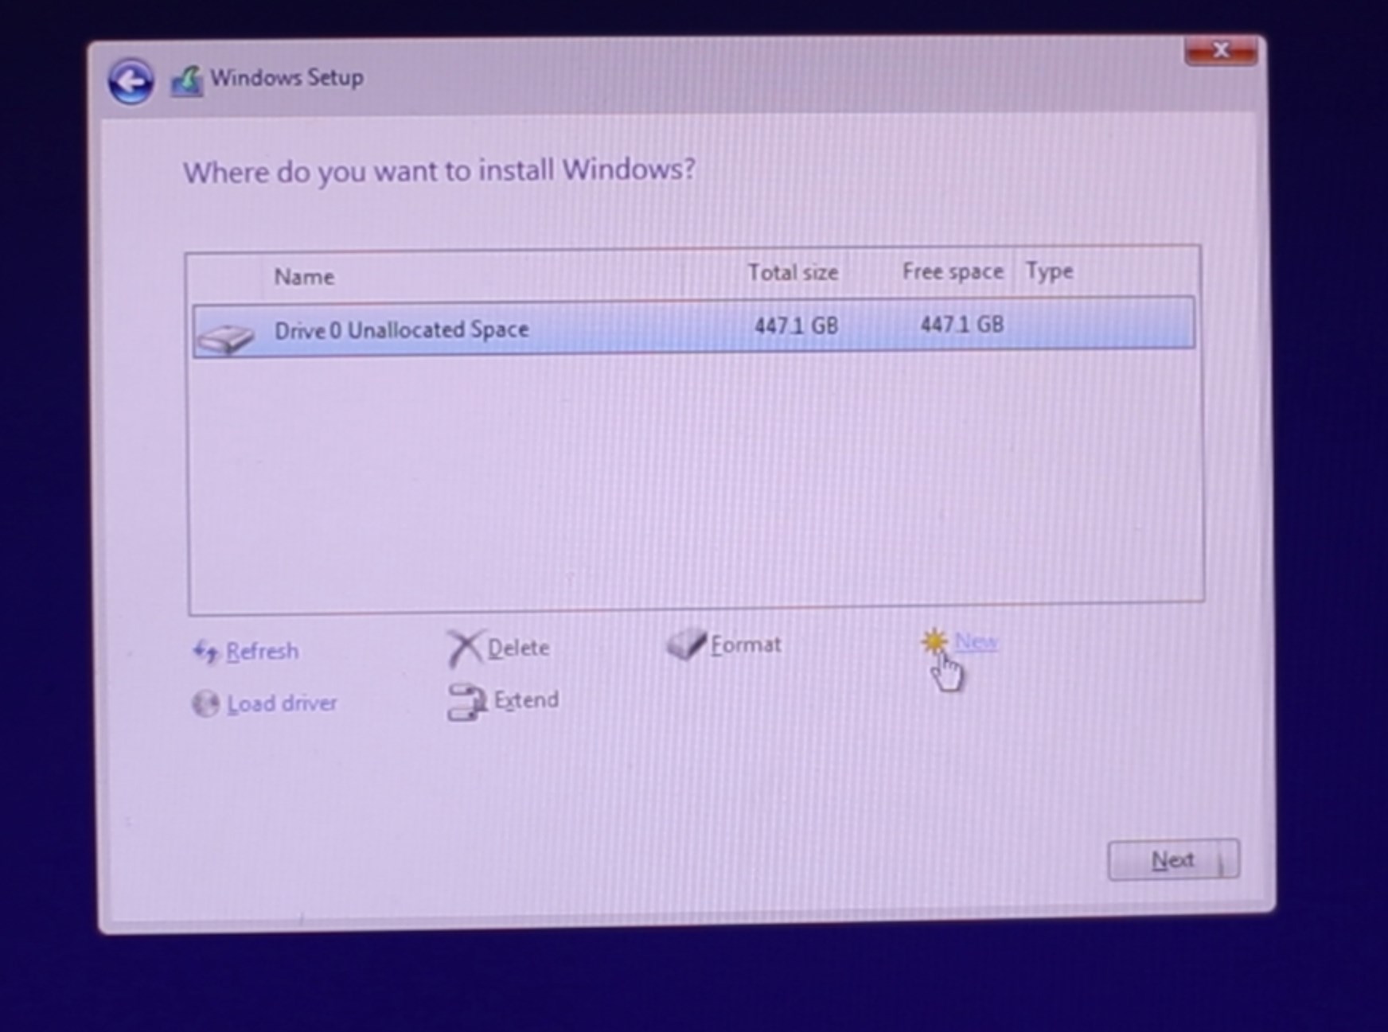Proceed with the Next button
Screen dimensions: 1388x1032
(1173, 859)
